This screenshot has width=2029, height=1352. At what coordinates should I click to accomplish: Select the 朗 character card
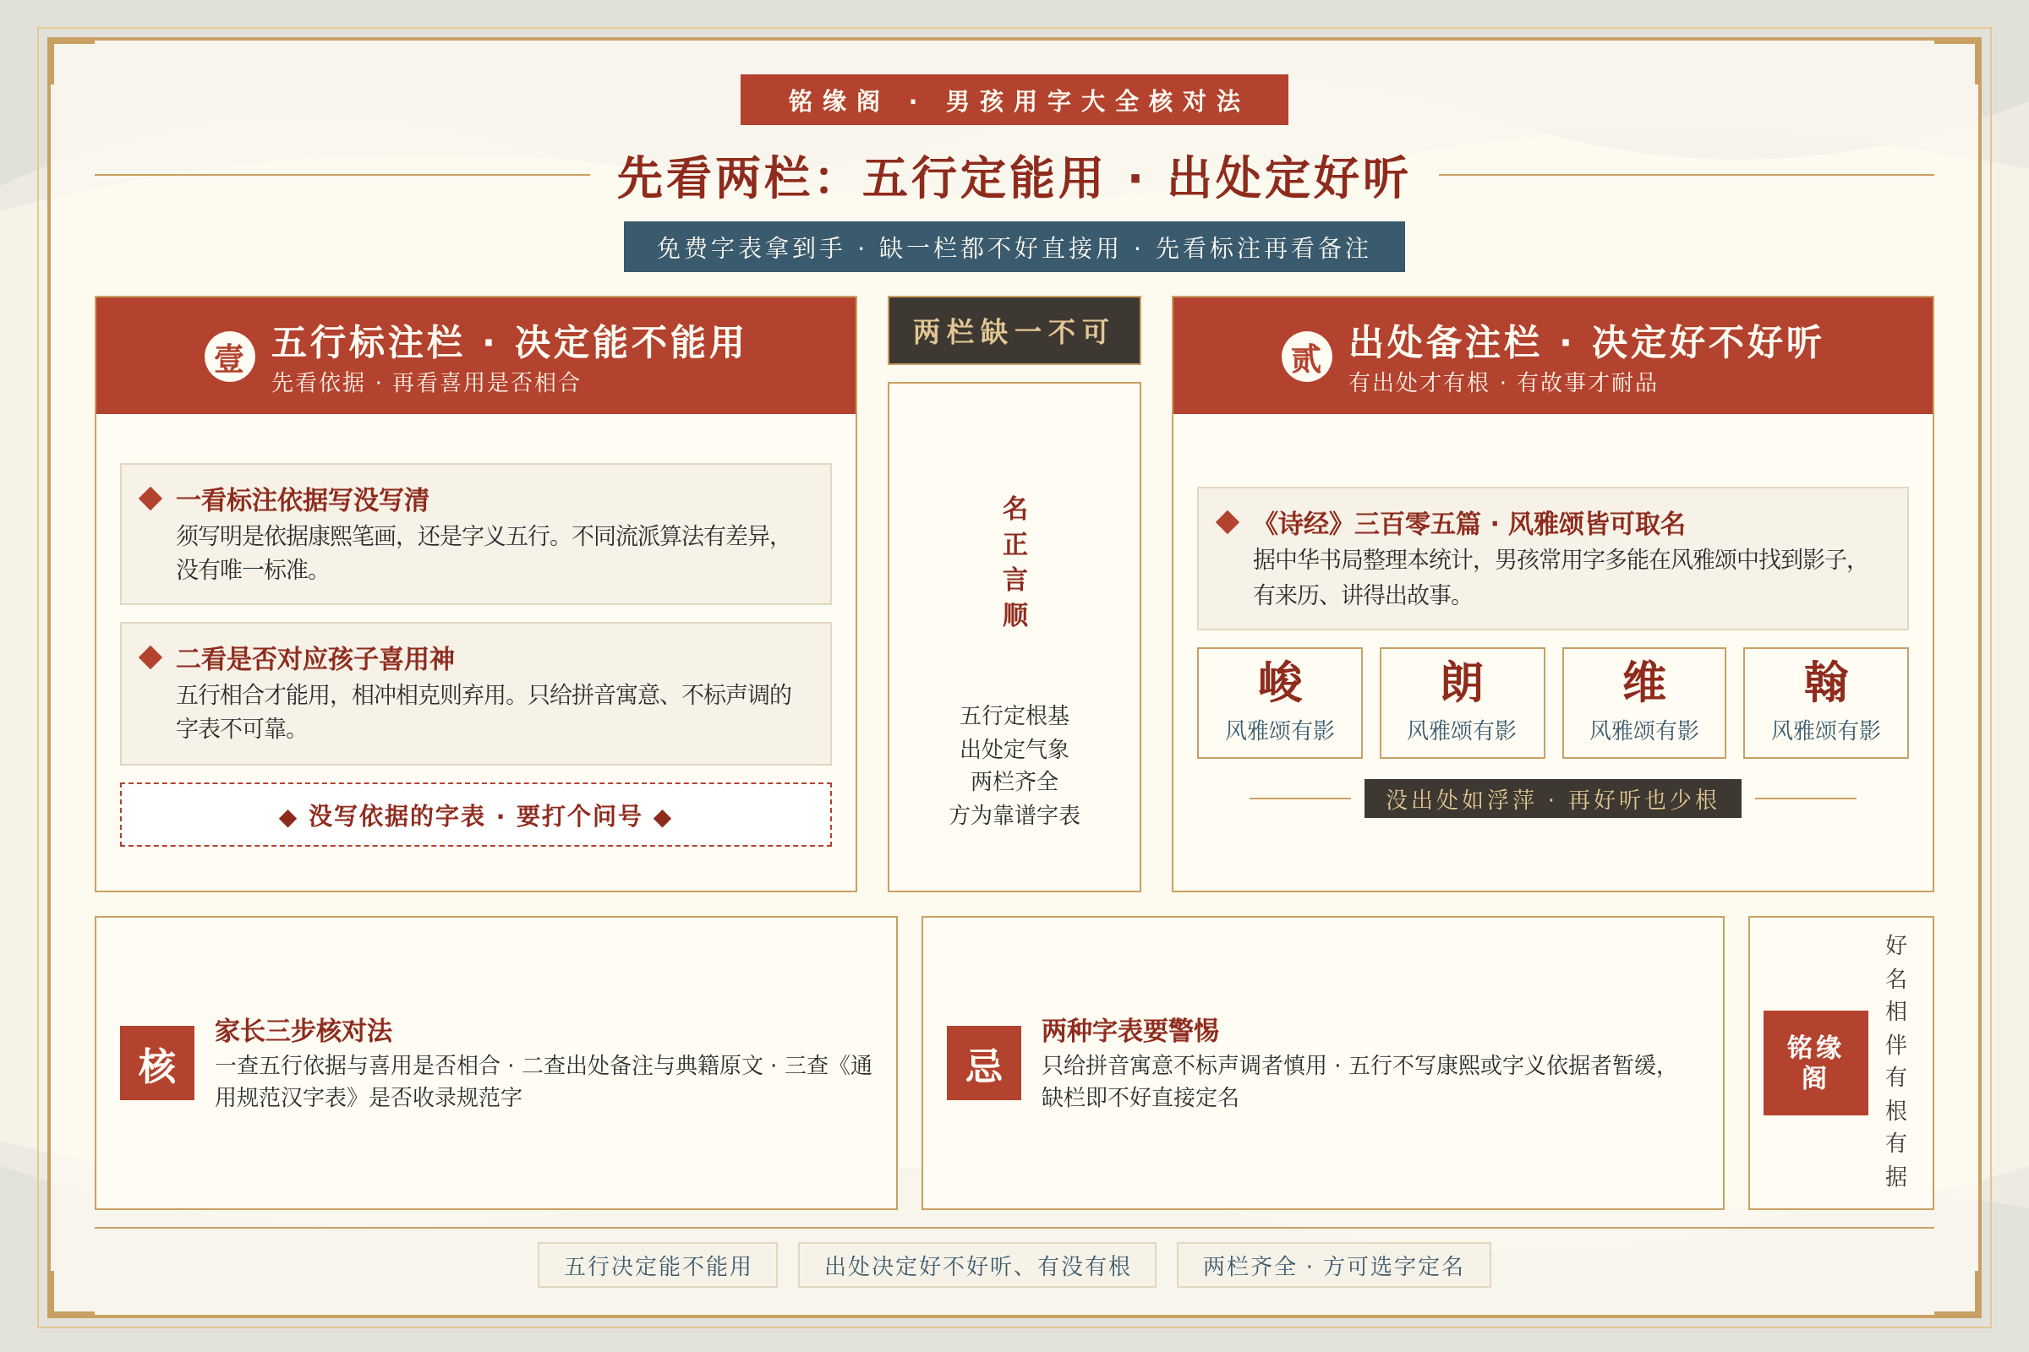coord(1462,703)
